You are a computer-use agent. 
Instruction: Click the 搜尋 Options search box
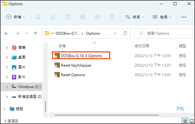(163, 33)
